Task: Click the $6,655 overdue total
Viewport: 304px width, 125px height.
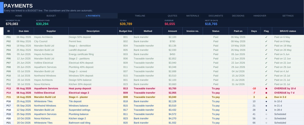Action: 170,24
